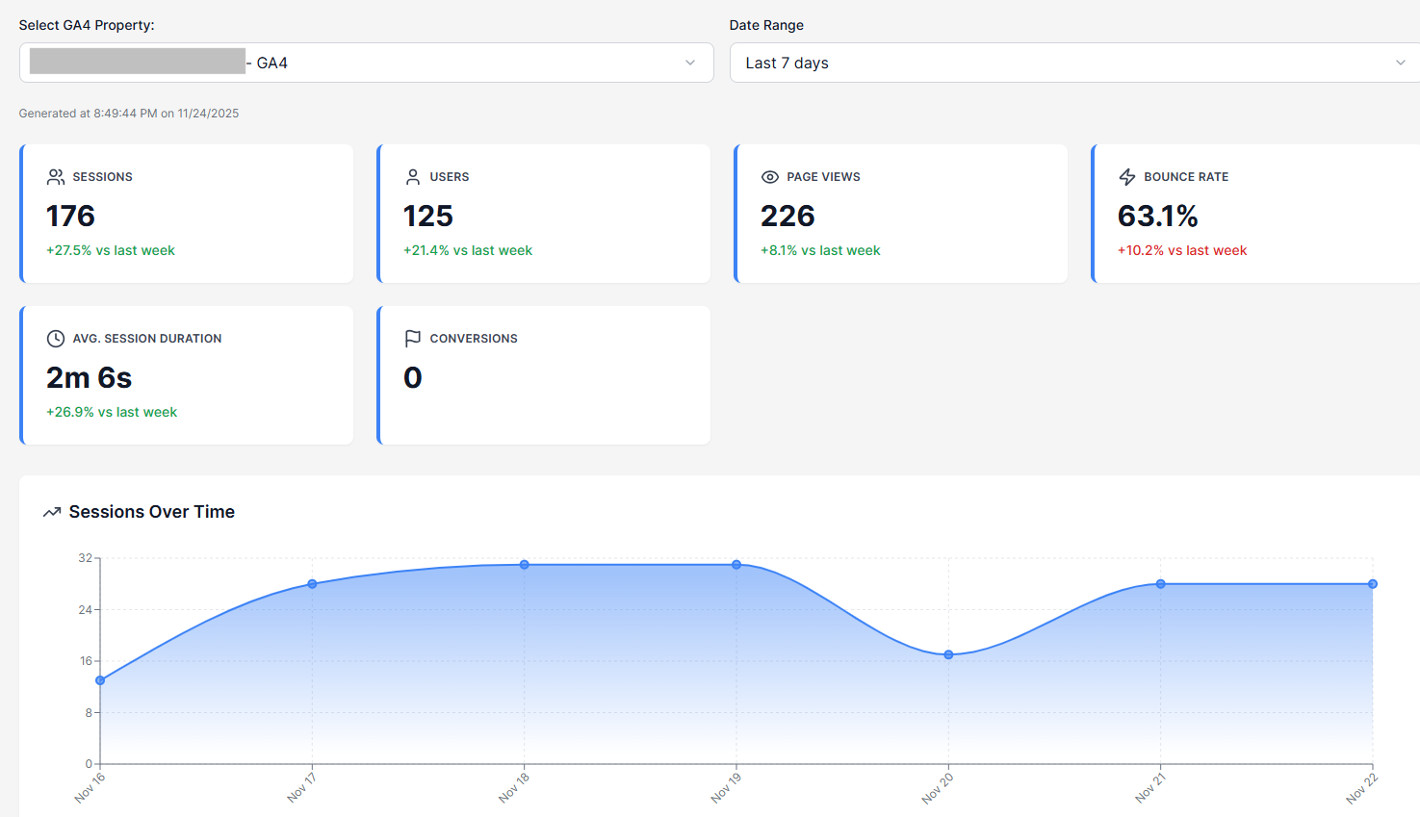Click the Bounce Rate lightning icon
Viewport: 1420px width, 817px height.
click(1127, 177)
